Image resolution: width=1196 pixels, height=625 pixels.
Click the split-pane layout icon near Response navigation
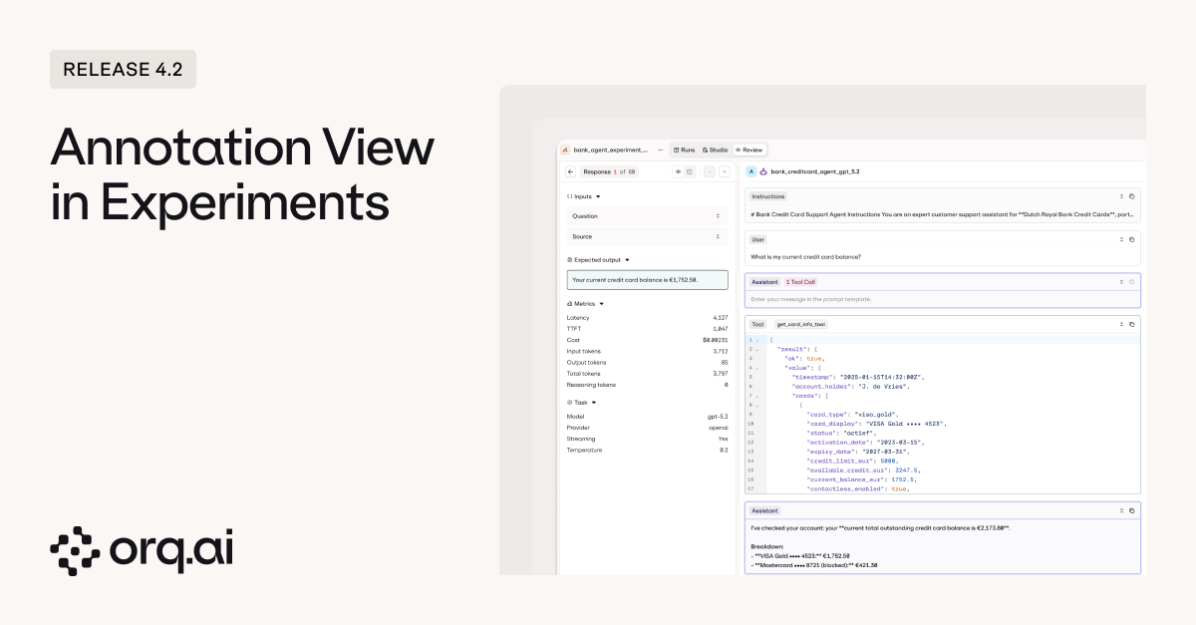[690, 171]
